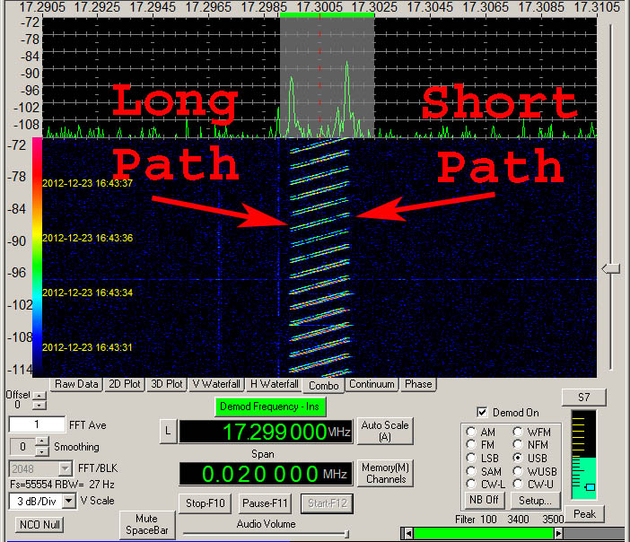Click the NCO Null button
Image resolution: width=630 pixels, height=542 pixels.
pos(39,524)
